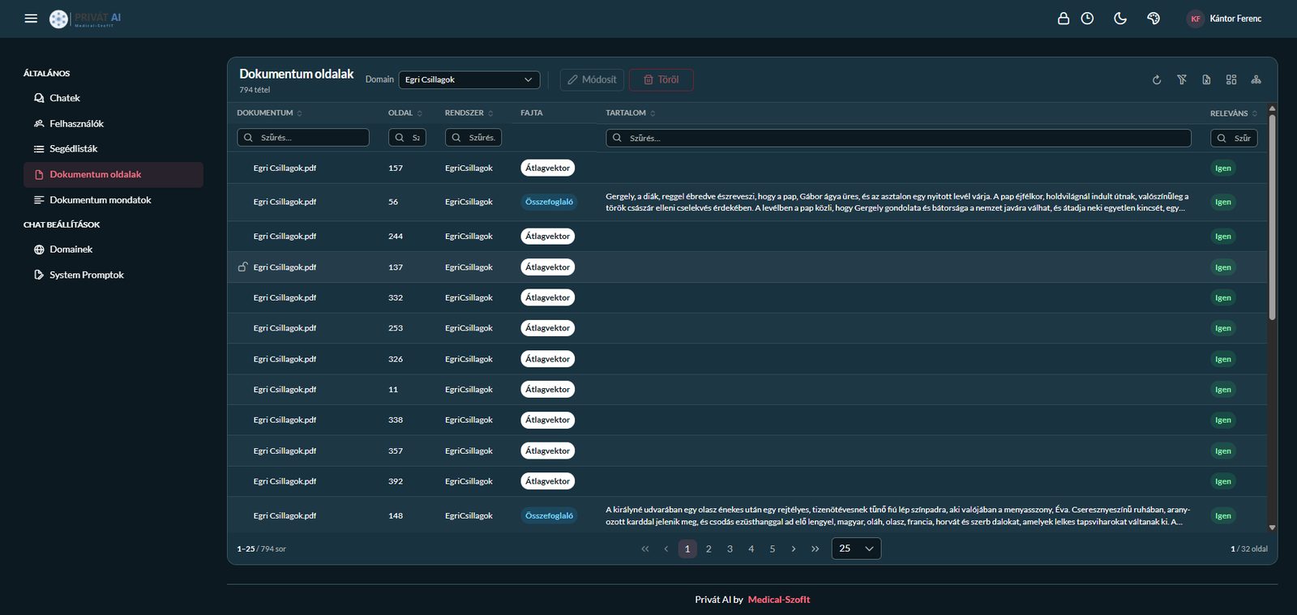1297x615 pixels.
Task: Go to page 5 in pagination
Action: pos(773,549)
